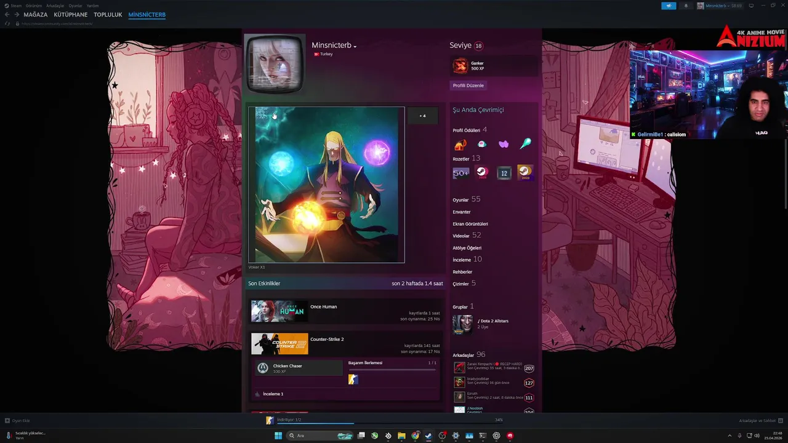Open the teal pin profile award icon

[x=525, y=144]
